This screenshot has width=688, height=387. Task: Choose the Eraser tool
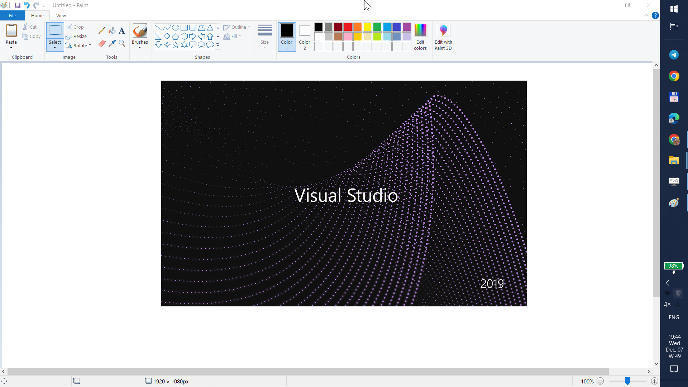point(102,43)
